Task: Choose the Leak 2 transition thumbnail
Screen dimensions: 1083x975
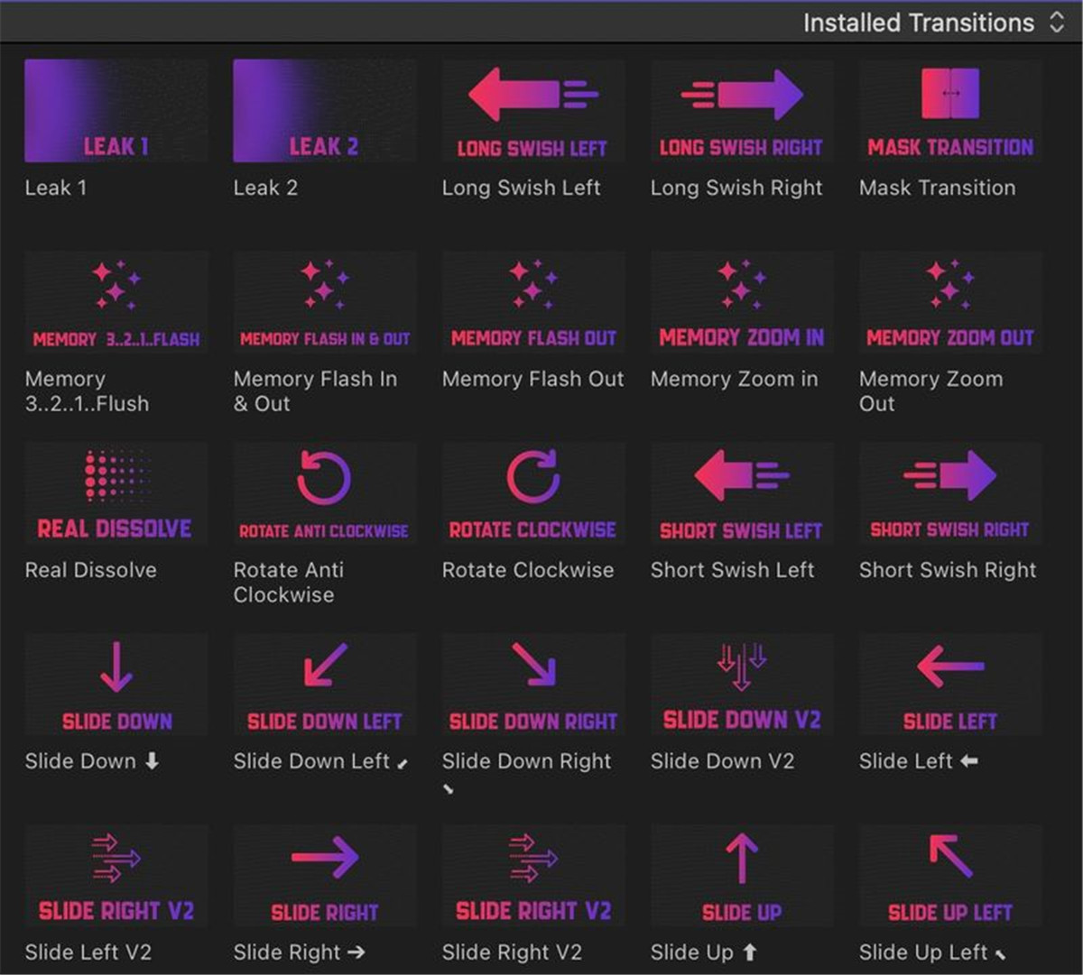Action: tap(324, 111)
